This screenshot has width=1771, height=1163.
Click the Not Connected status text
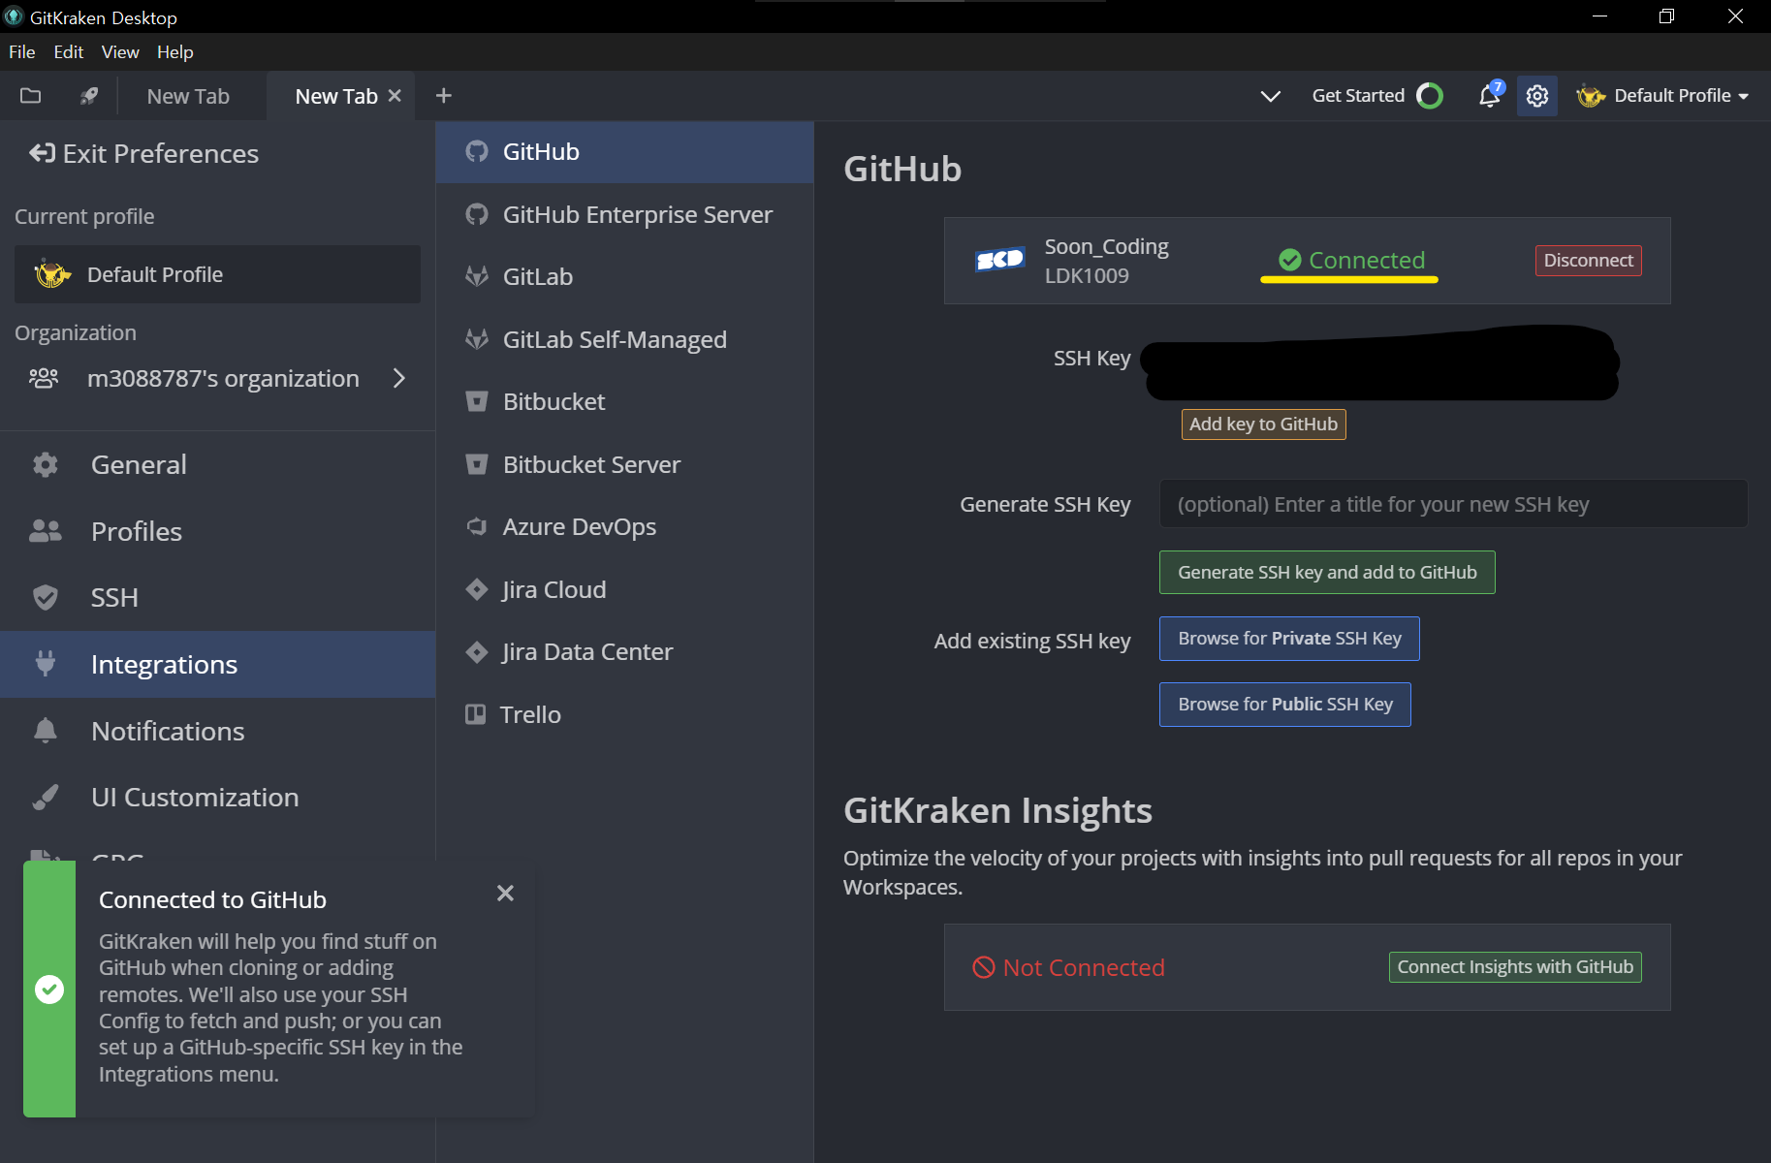(x=1084, y=967)
